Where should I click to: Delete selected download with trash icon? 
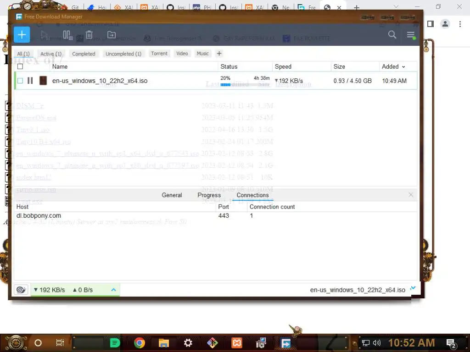tap(90, 35)
